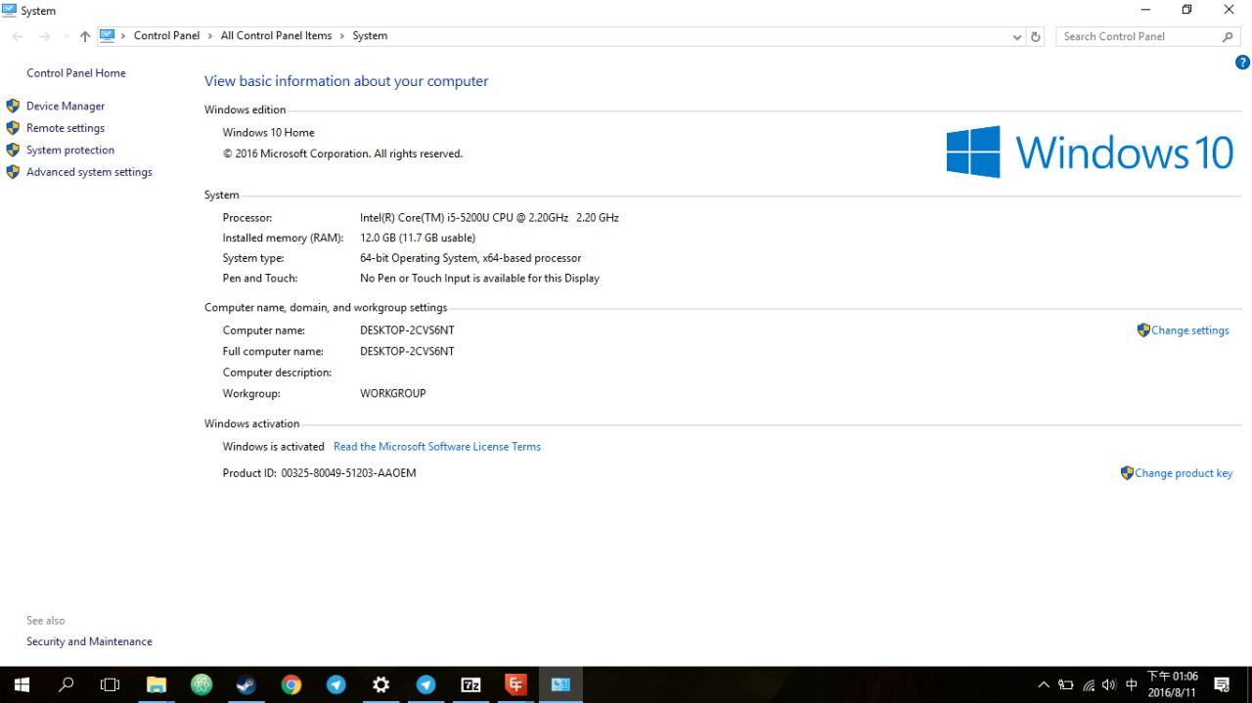
Task: Refresh the System page via address bar
Action: pos(1036,36)
